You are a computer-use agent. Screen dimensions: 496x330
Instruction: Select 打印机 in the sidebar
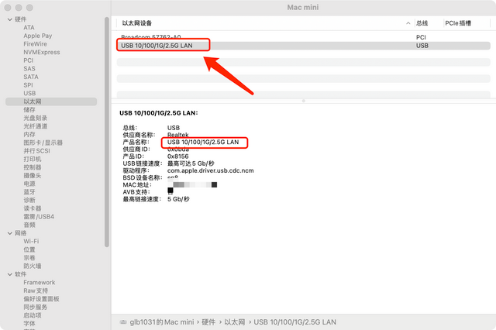33,159
